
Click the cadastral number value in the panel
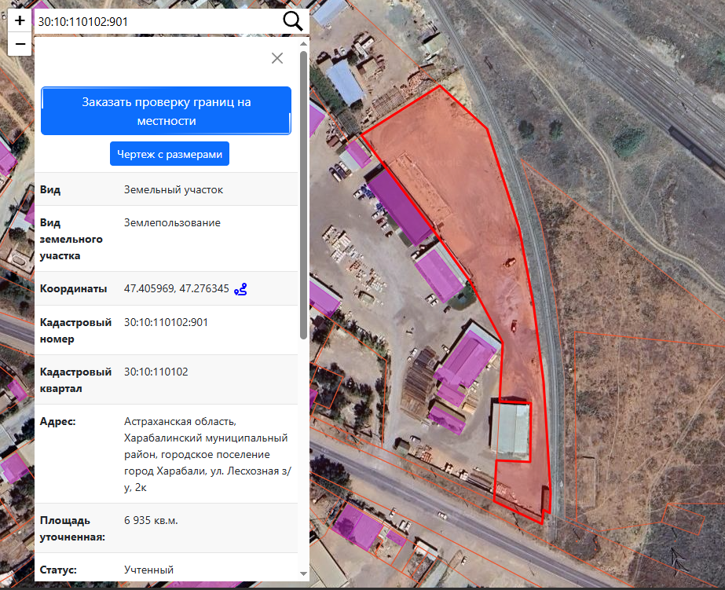point(166,322)
